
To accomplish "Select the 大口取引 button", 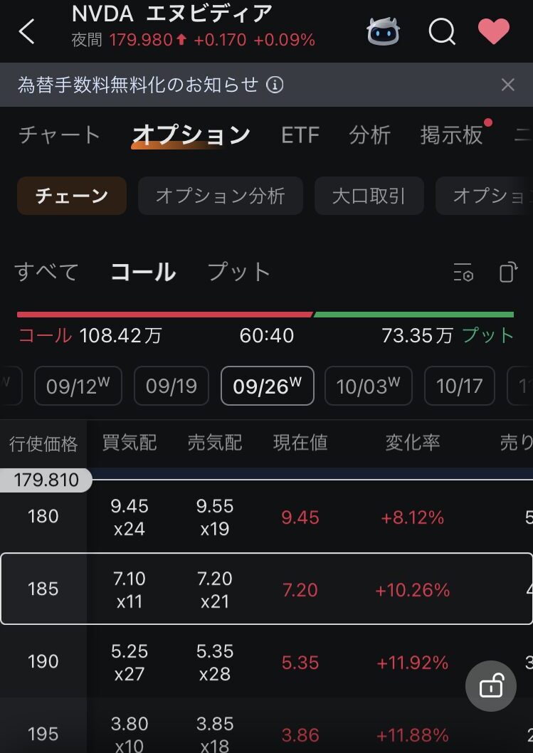I will coord(369,196).
